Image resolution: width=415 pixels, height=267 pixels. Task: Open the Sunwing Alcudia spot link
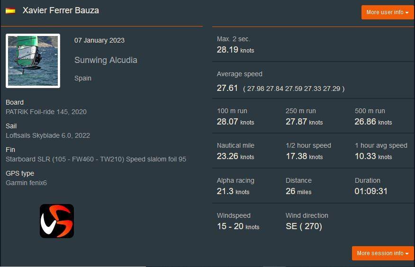click(106, 60)
